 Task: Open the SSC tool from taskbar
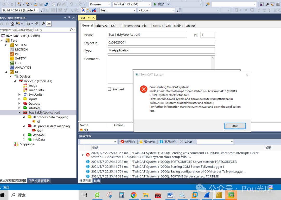[x=158, y=195]
